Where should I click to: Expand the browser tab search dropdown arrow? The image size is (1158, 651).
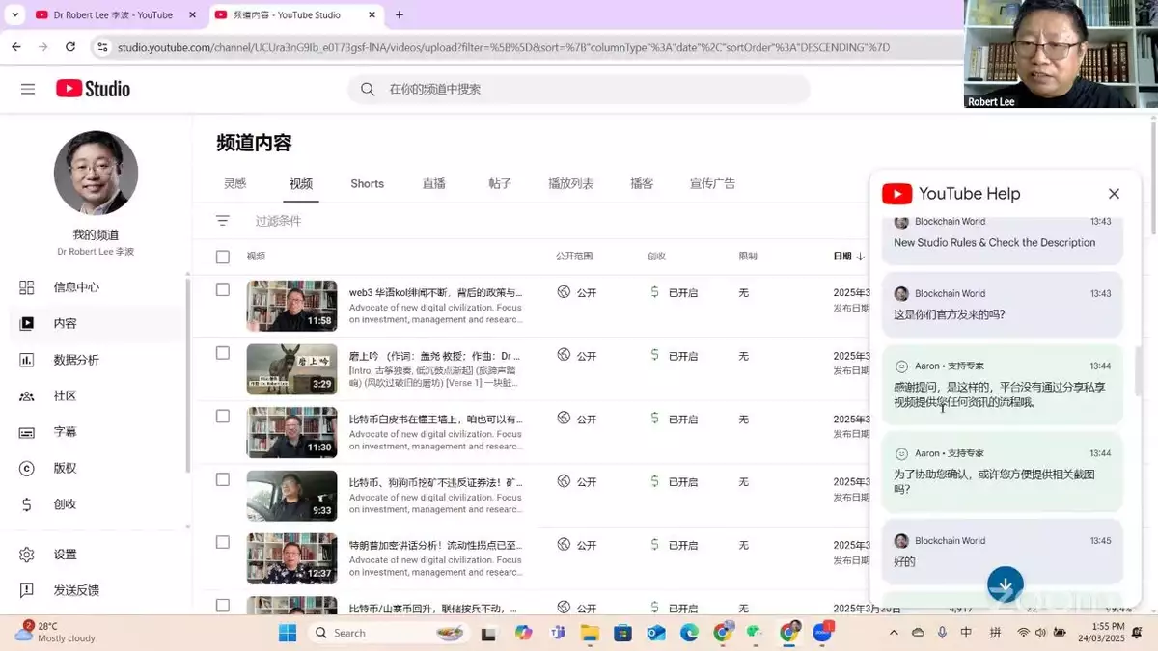coord(14,14)
